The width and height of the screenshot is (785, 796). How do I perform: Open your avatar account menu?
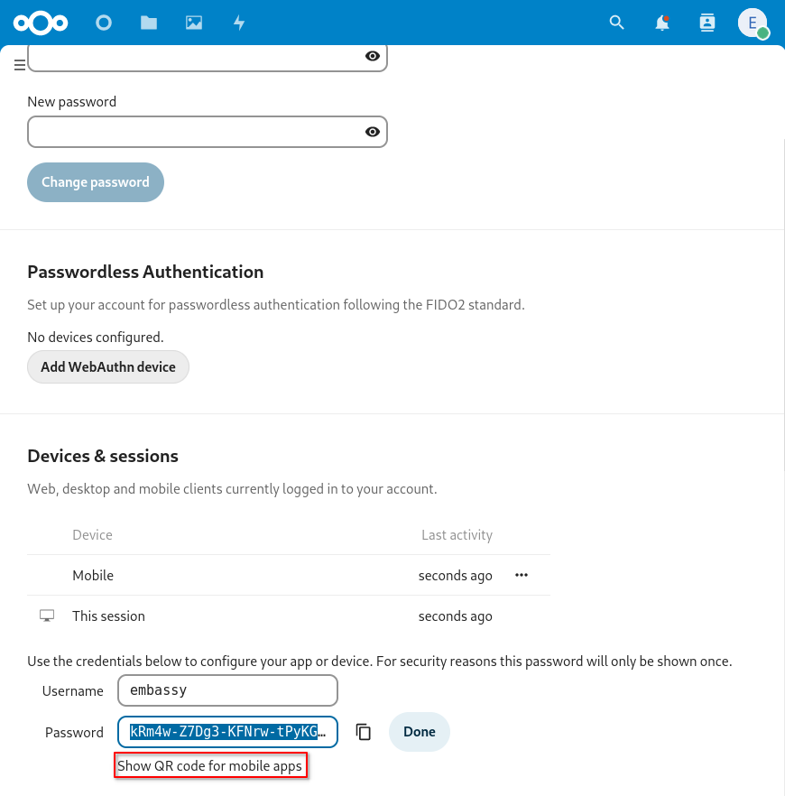(753, 23)
